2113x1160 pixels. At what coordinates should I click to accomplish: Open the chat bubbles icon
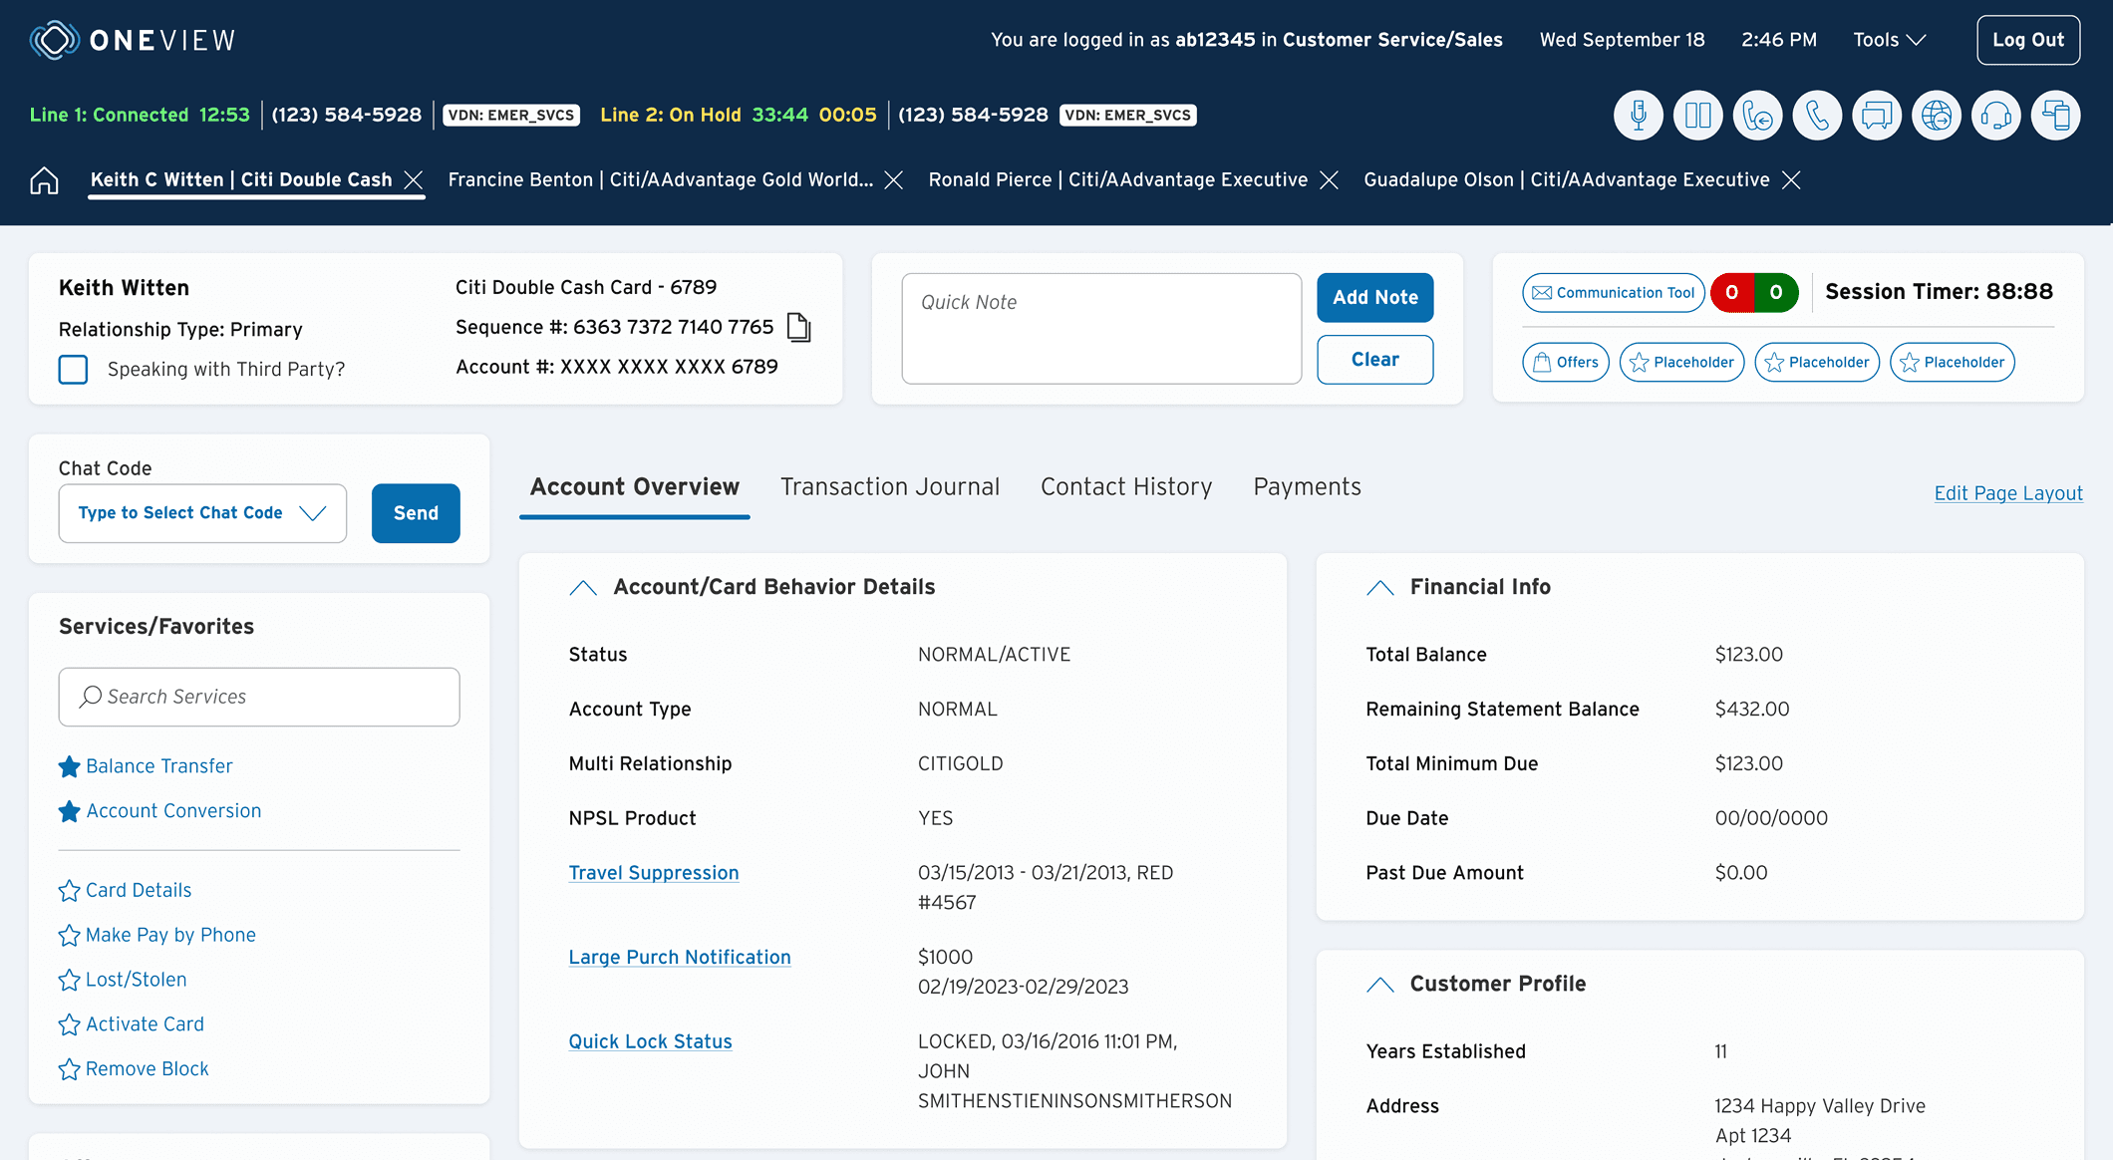pyautogui.click(x=1877, y=116)
